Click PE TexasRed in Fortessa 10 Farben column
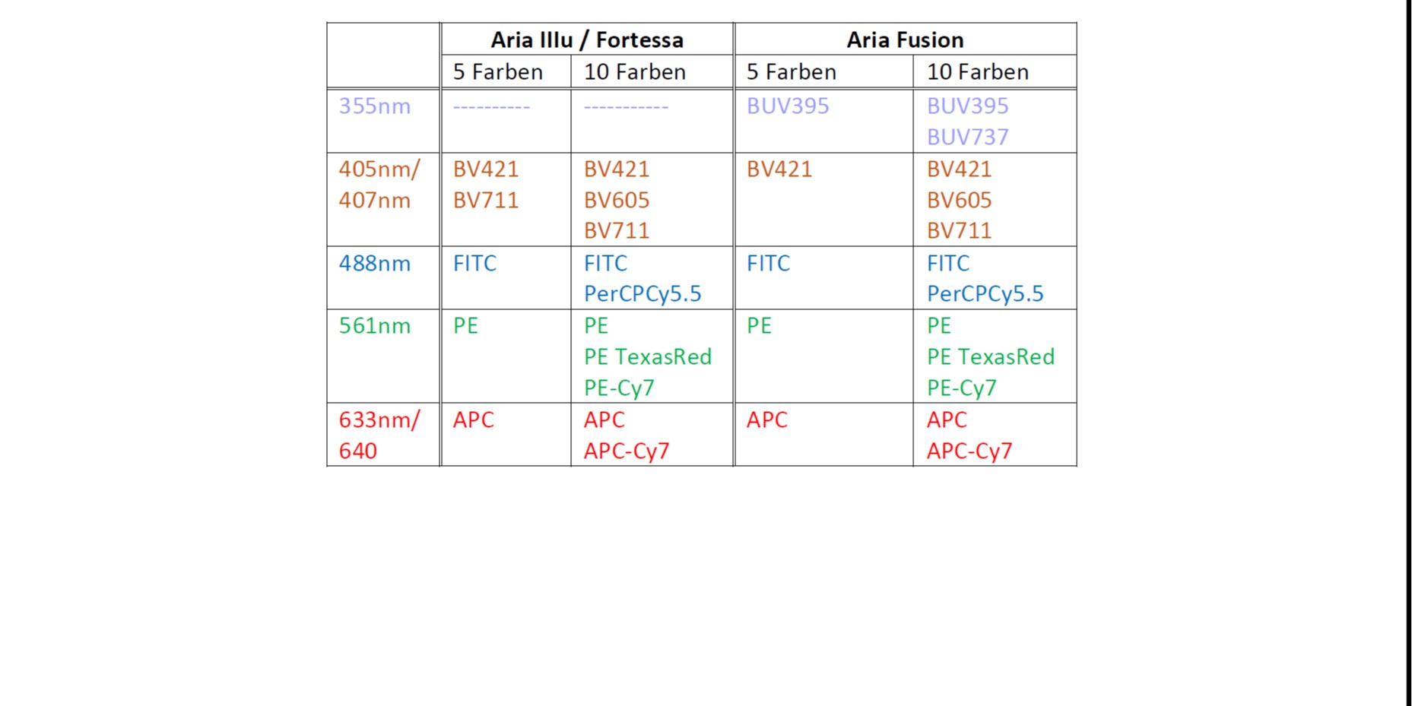 pos(647,356)
